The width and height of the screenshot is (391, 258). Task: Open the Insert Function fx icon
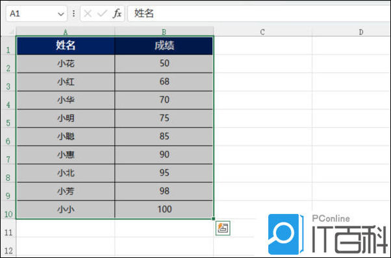click(x=117, y=14)
